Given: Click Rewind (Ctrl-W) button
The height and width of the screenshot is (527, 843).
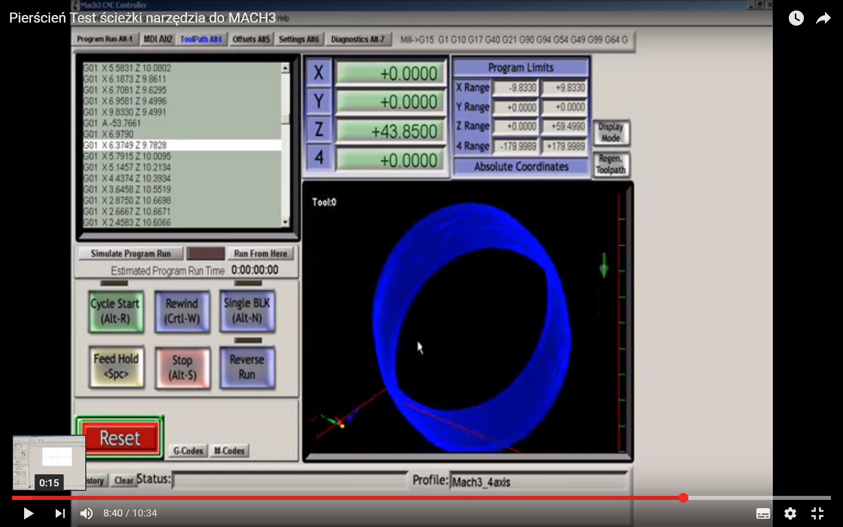Looking at the screenshot, I should pos(182,311).
